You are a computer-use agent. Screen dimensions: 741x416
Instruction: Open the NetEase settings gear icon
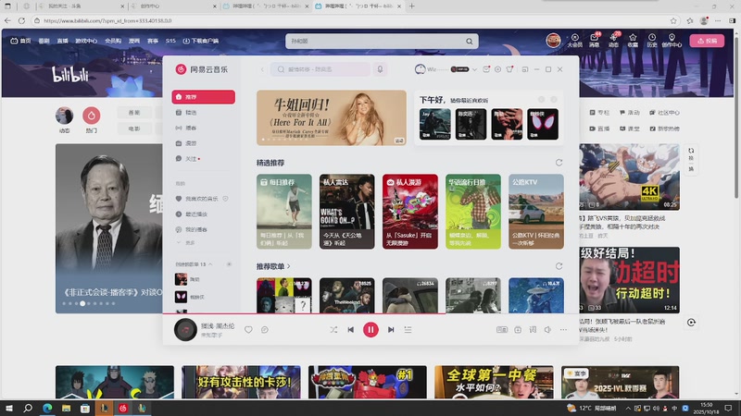497,69
